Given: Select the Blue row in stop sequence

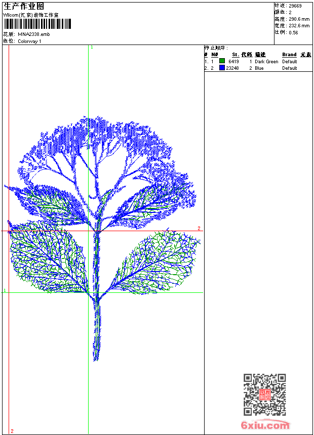Looking at the screenshot, I should [258, 68].
